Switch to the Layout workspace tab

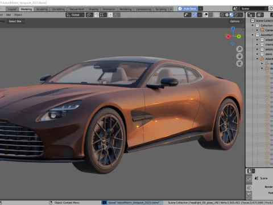point(12,9)
